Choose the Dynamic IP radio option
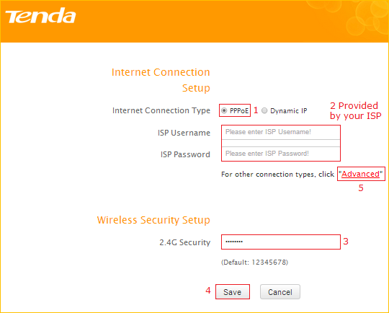This screenshot has height=313, width=389. point(264,110)
